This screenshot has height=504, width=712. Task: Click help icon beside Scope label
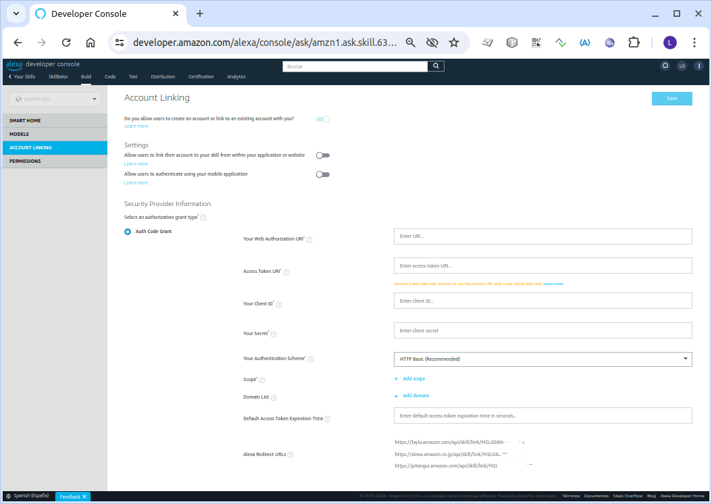click(262, 380)
